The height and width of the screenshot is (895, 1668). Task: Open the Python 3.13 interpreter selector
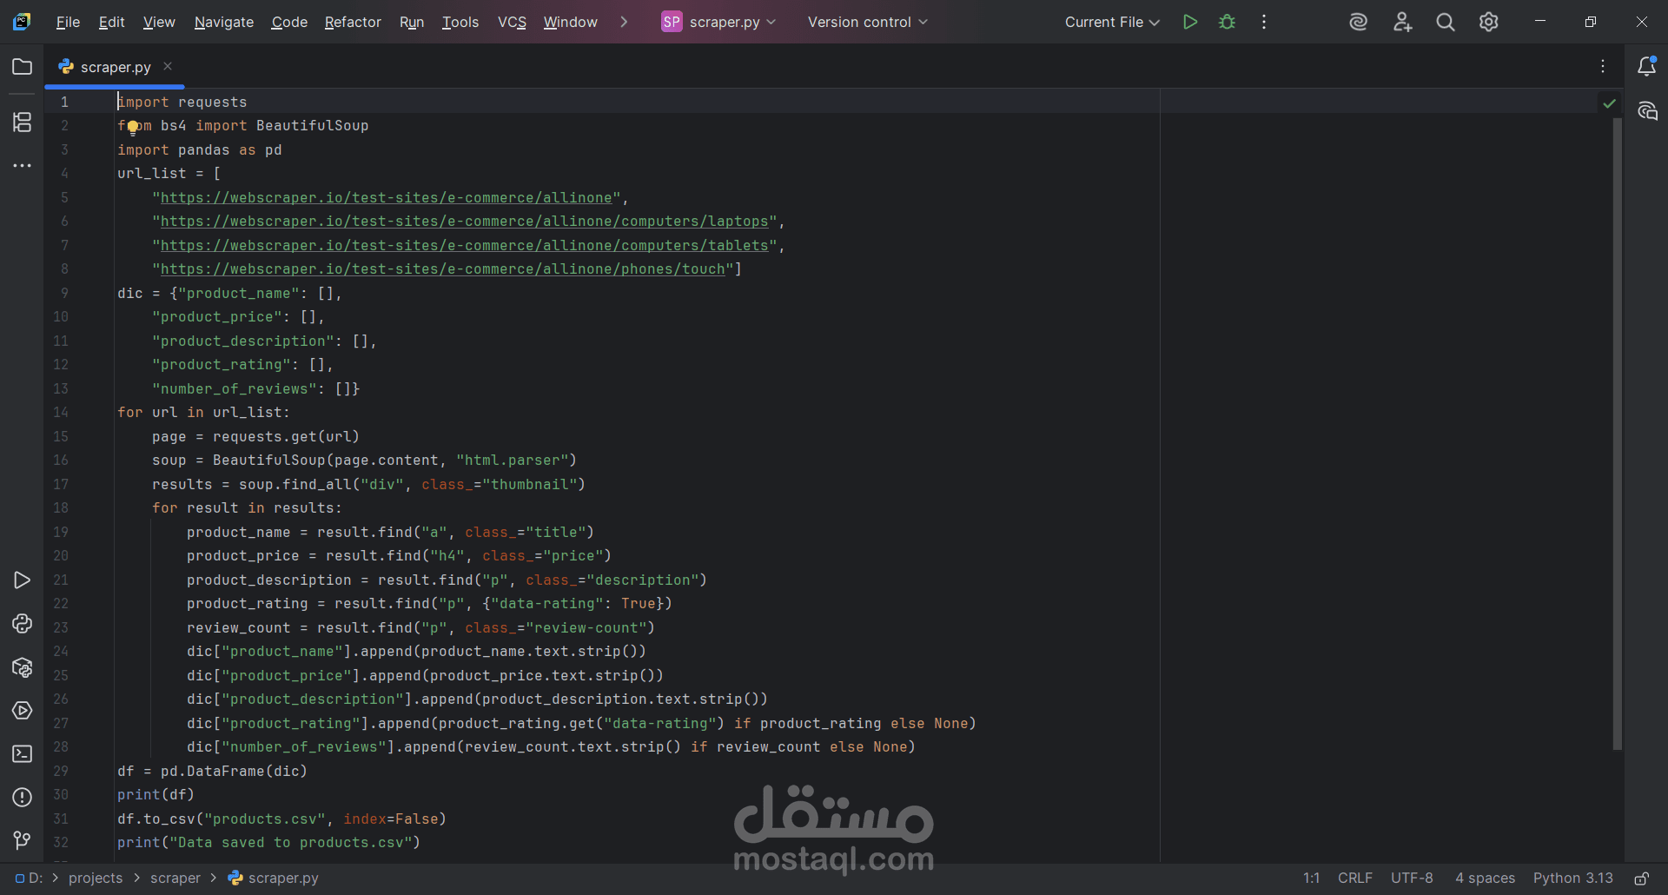pyautogui.click(x=1572, y=878)
